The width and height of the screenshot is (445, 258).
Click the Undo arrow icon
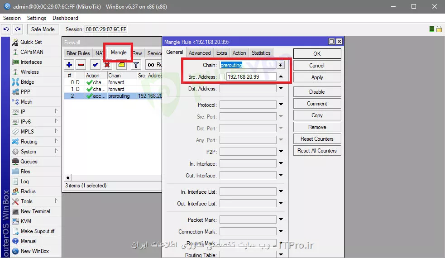pos(6,29)
